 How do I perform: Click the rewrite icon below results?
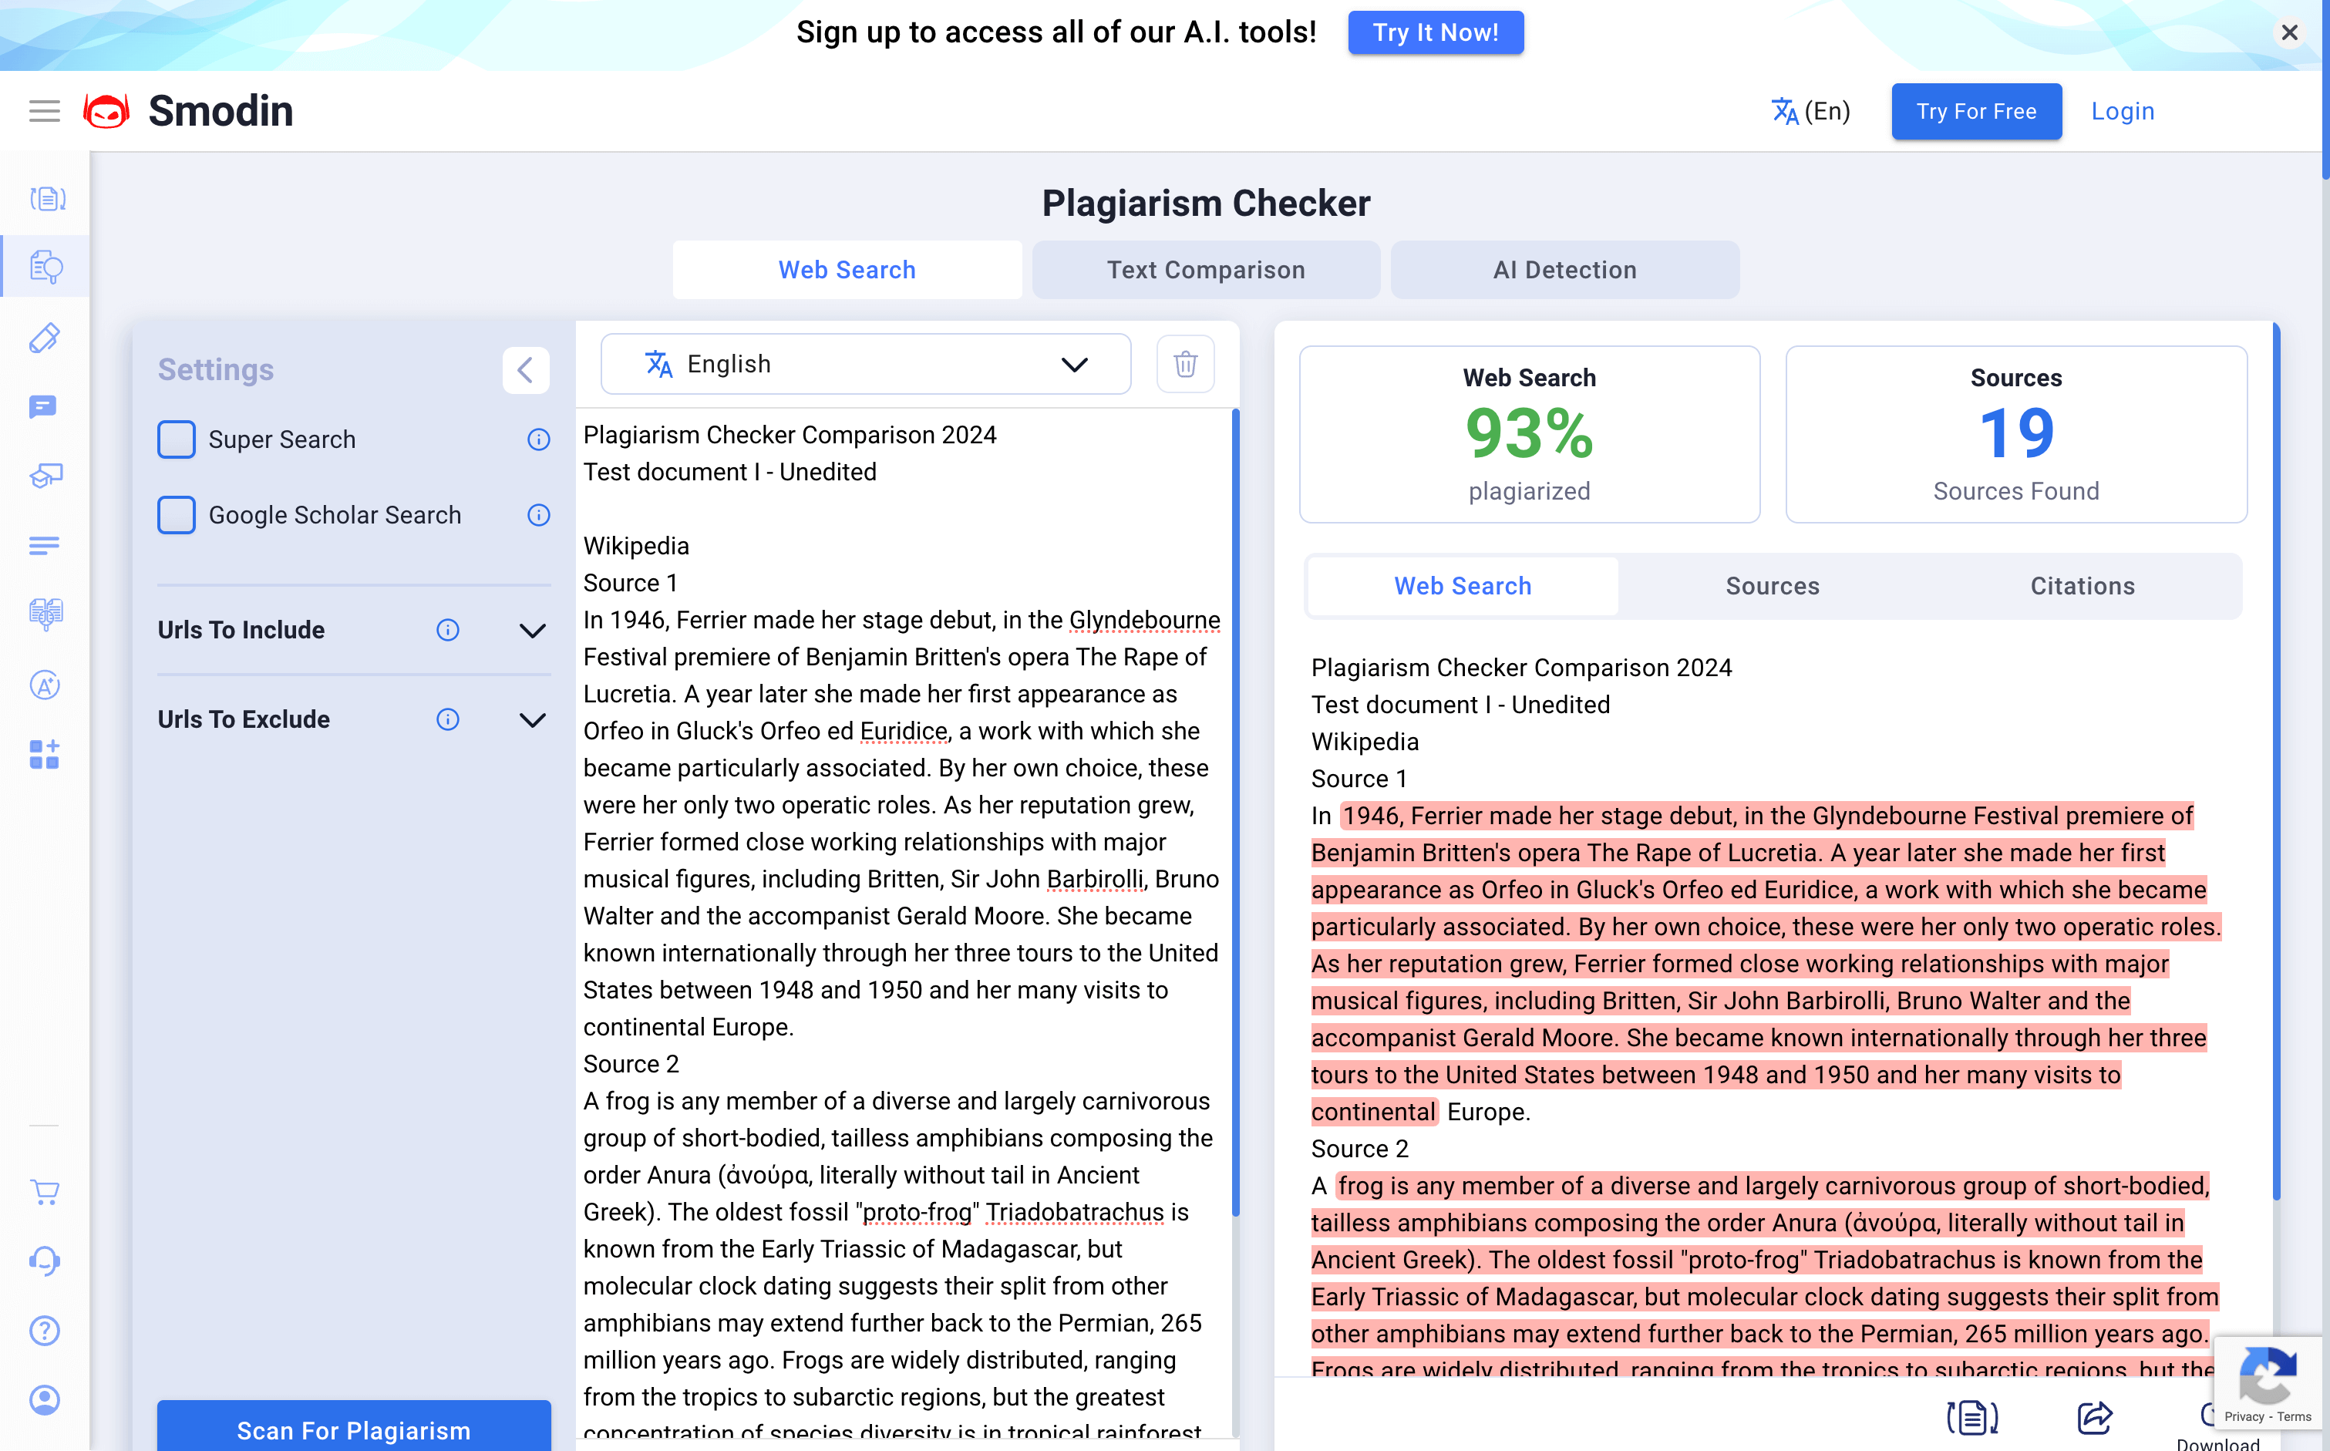1972,1416
